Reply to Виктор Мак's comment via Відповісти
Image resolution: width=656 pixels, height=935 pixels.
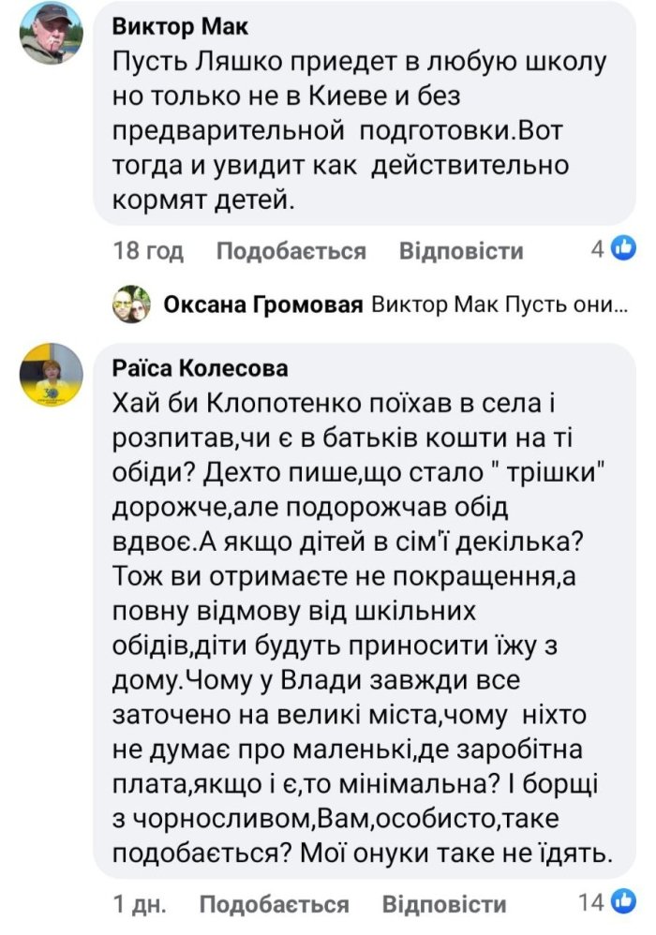461,251
